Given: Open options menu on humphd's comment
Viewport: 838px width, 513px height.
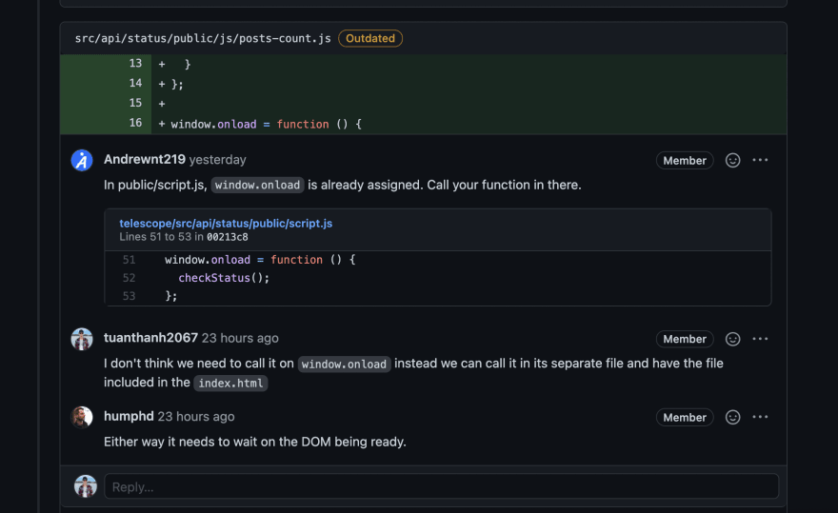Looking at the screenshot, I should click(x=760, y=417).
